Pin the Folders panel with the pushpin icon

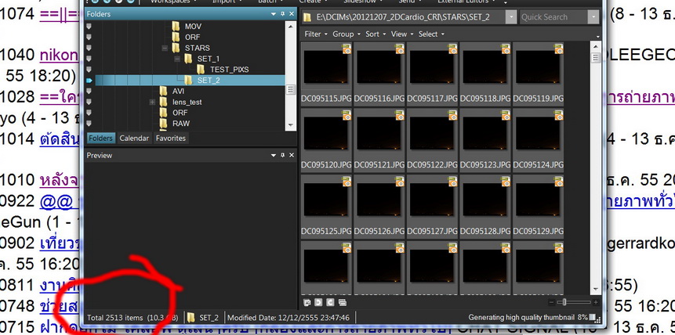tap(282, 14)
